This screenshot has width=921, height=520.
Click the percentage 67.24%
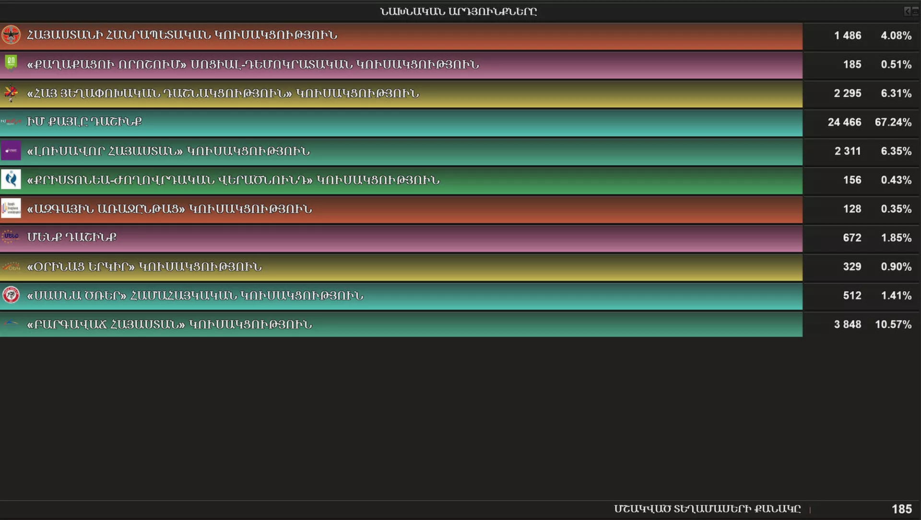tap(893, 122)
